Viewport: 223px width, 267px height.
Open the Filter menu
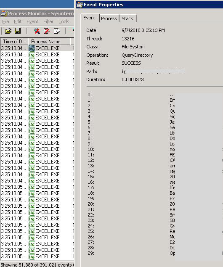(48, 21)
